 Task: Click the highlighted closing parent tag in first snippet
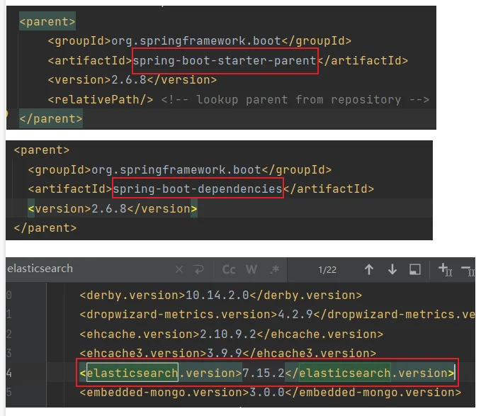coord(51,119)
